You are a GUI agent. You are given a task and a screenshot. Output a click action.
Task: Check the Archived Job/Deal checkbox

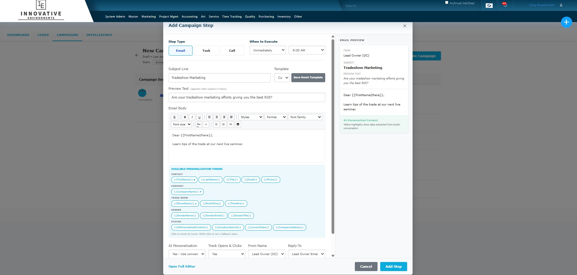pyautogui.click(x=446, y=2)
